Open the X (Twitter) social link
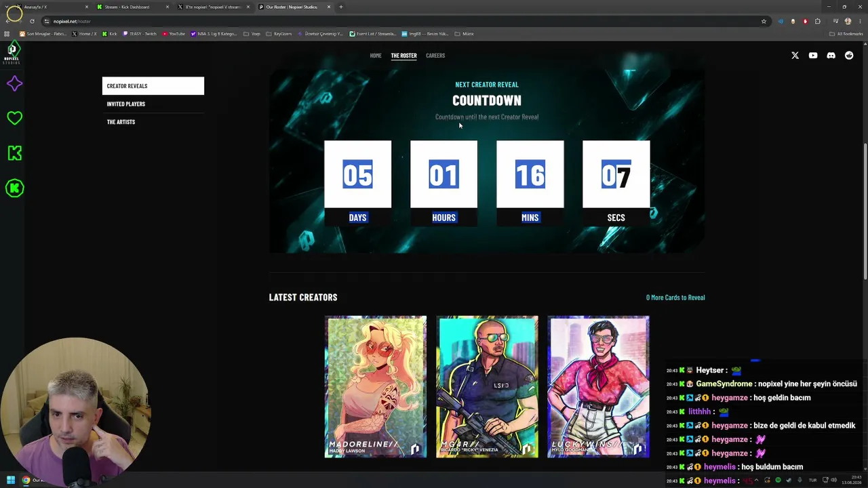The height and width of the screenshot is (488, 868). tap(795, 56)
